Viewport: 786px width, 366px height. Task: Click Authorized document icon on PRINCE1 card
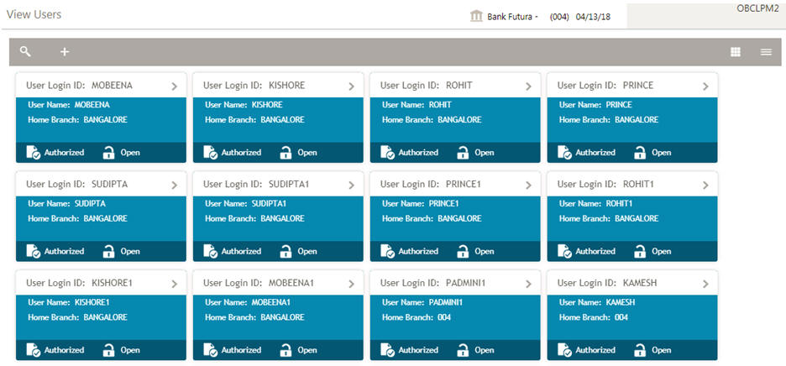387,251
